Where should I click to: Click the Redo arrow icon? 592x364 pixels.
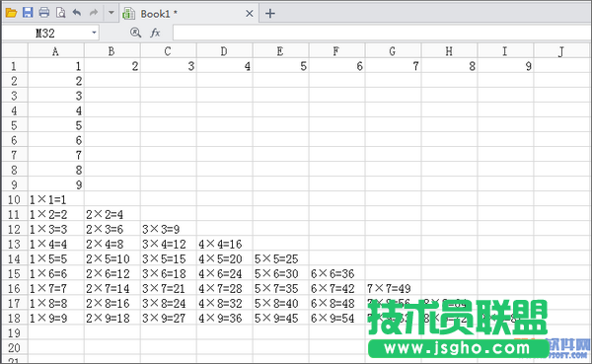tap(94, 13)
